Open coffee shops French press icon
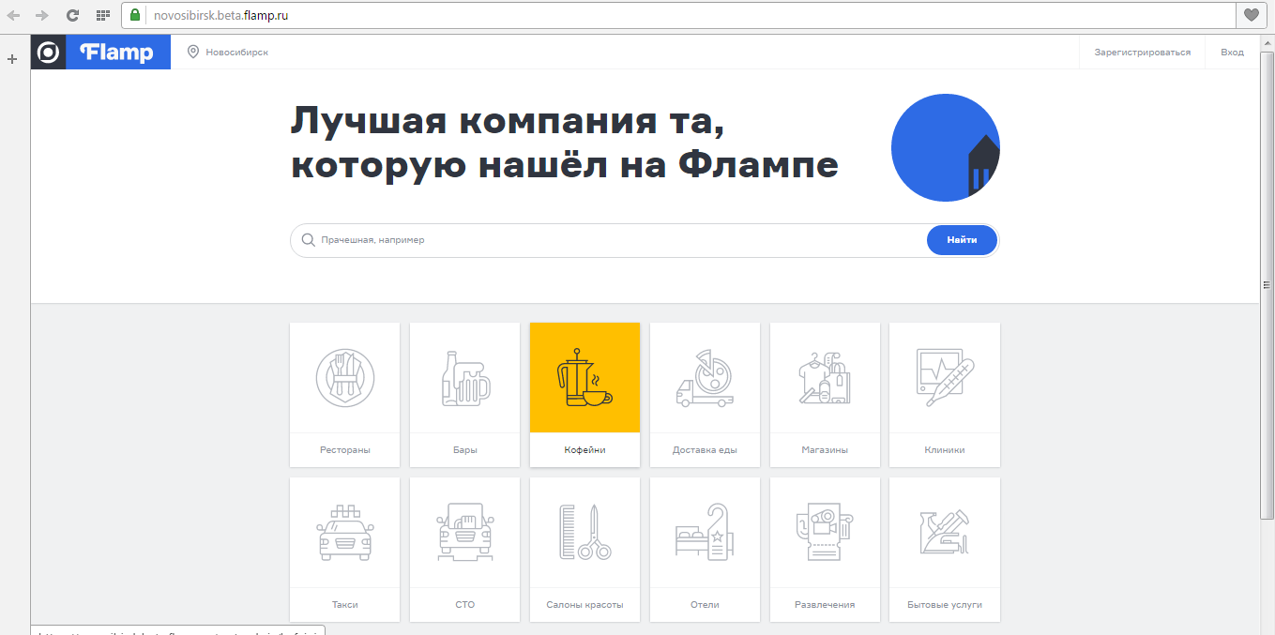This screenshot has width=1275, height=635. (x=584, y=378)
